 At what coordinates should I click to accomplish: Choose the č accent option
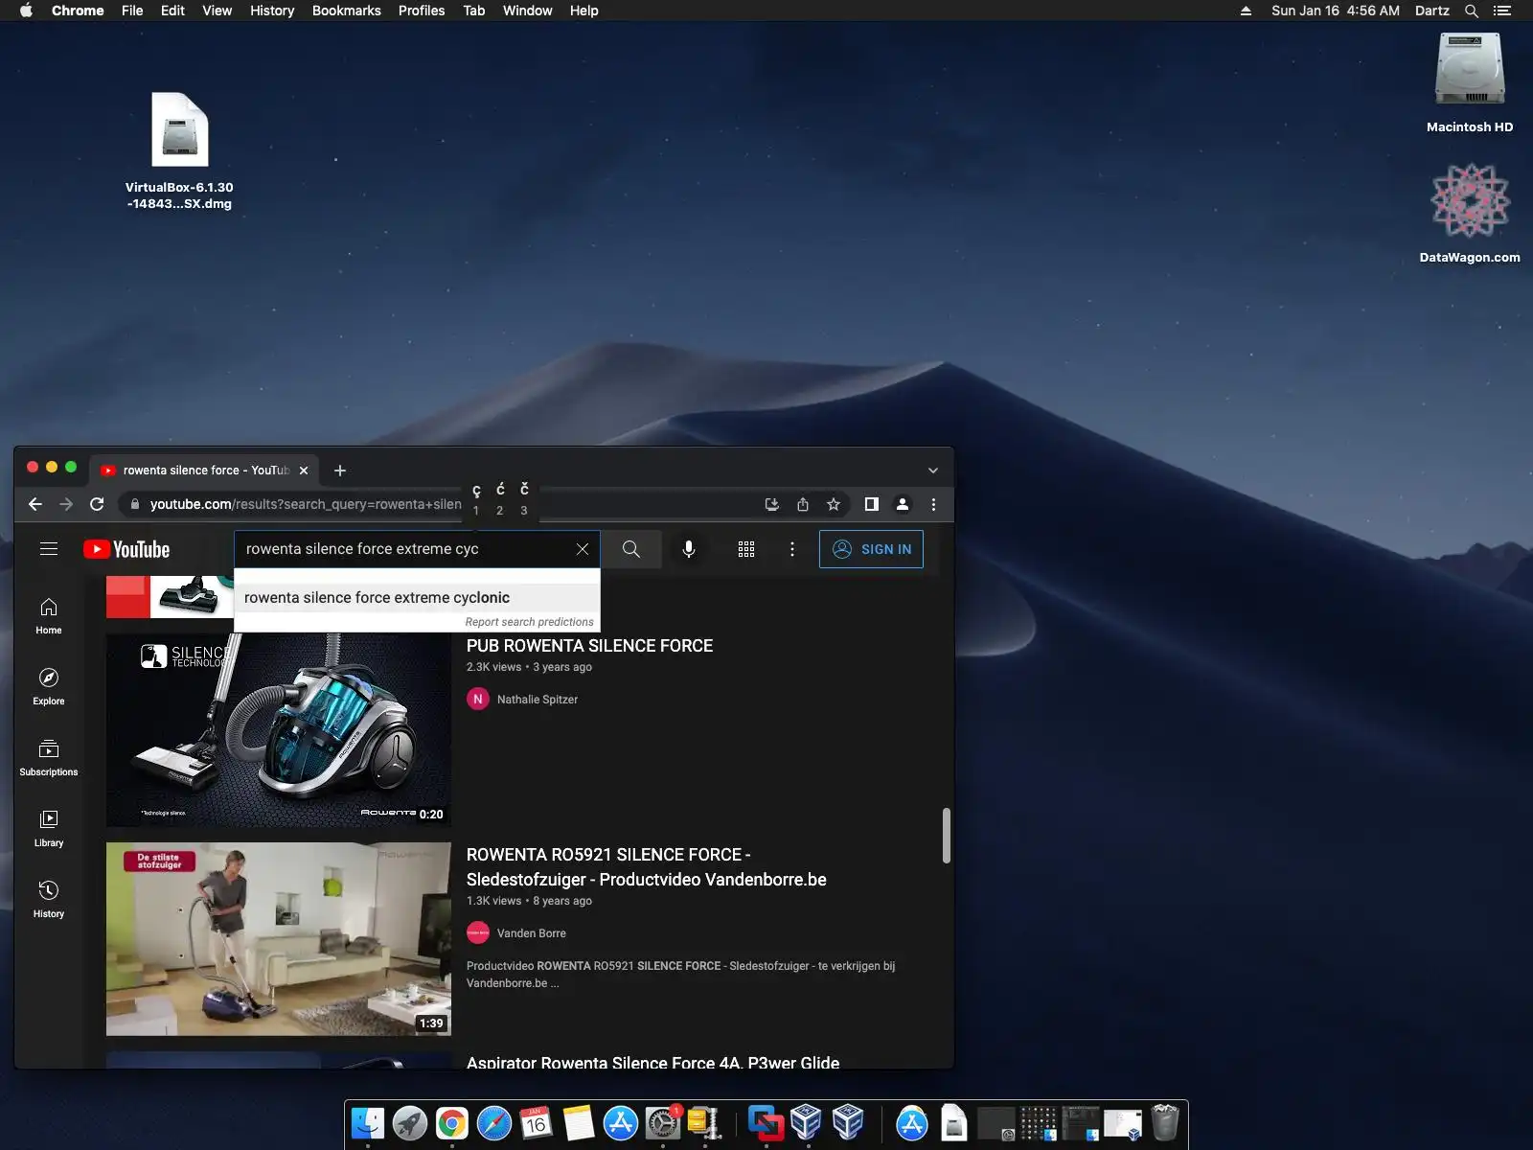click(x=524, y=498)
